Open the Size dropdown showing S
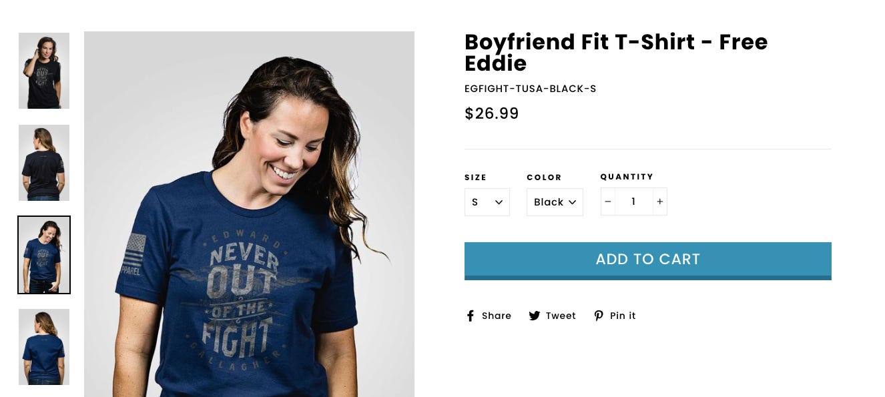The width and height of the screenshot is (885, 397). coord(487,202)
